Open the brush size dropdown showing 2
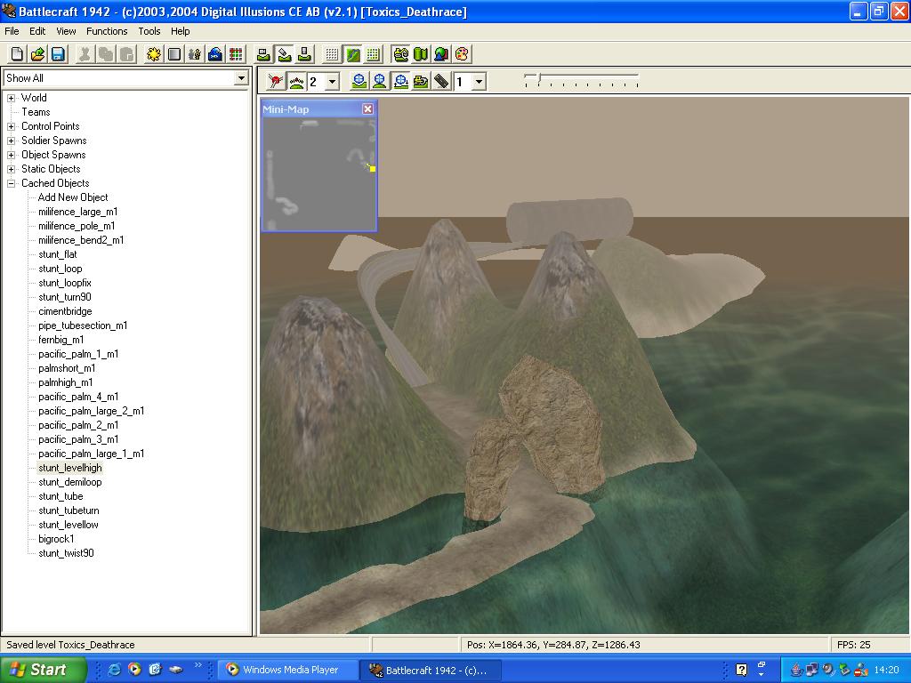The width and height of the screenshot is (911, 683). 333,82
